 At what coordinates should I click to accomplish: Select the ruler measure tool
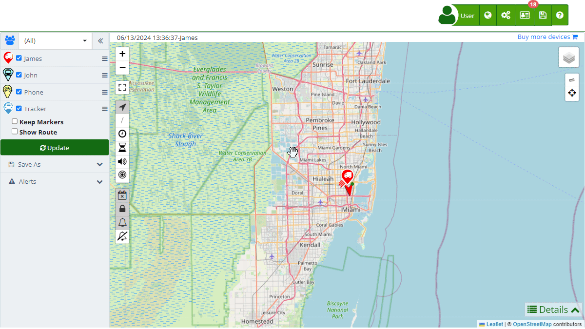pos(572,80)
